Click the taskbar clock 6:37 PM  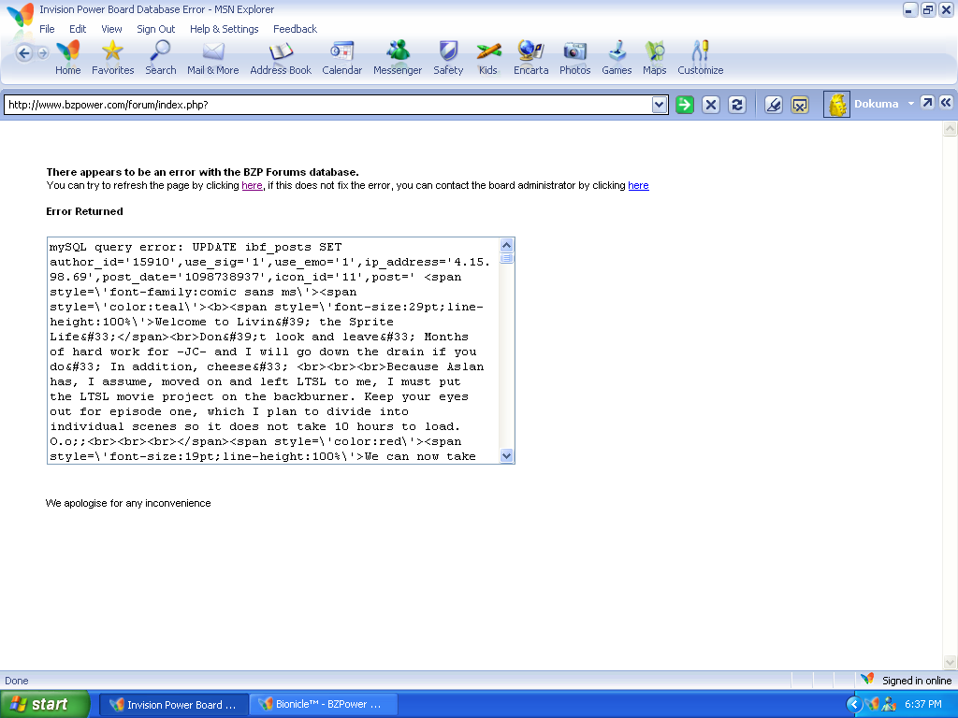pyautogui.click(x=923, y=705)
